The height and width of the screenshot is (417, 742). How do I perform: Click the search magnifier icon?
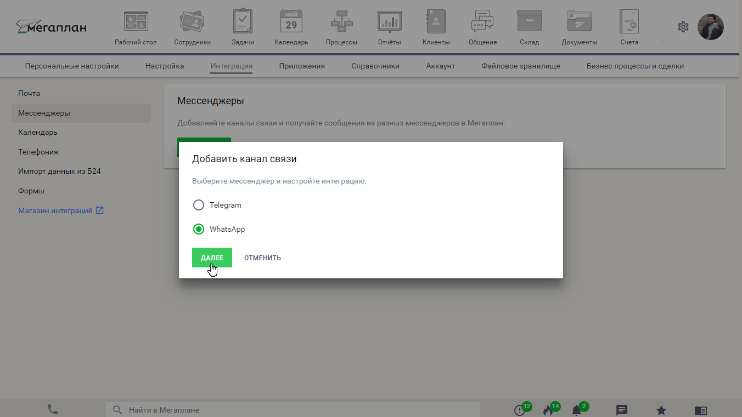pos(117,410)
